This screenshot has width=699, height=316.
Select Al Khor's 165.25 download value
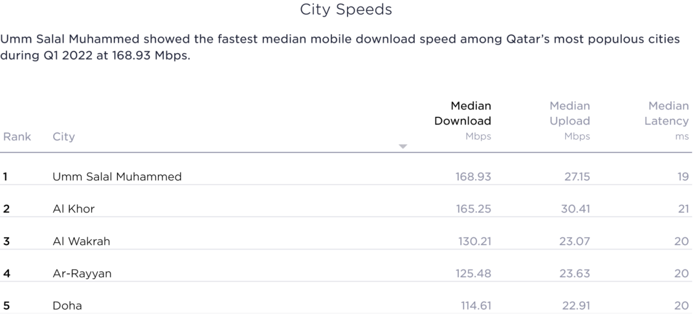473,209
